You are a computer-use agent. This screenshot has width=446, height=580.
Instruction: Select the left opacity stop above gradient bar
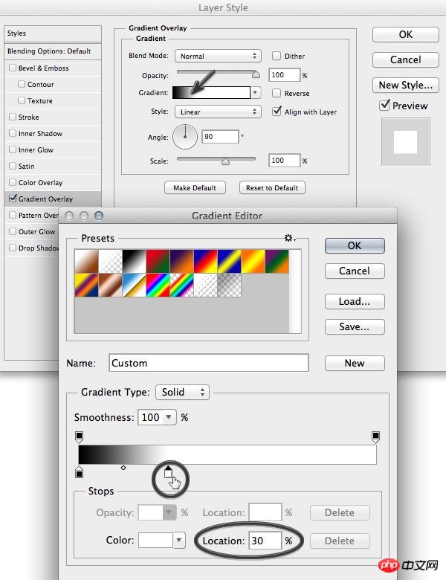(79, 436)
